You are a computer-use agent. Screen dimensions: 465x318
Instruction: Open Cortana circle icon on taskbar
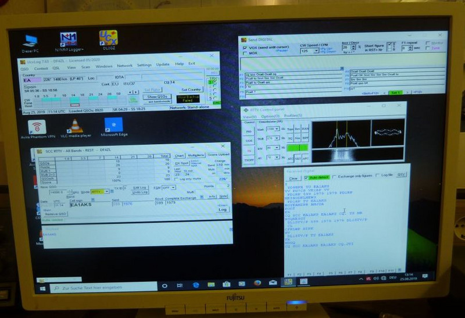point(164,285)
